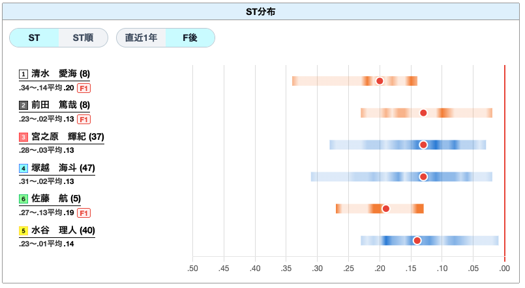525x288 pixels.
Task: Select 直近1年 period option
Action: coord(141,38)
